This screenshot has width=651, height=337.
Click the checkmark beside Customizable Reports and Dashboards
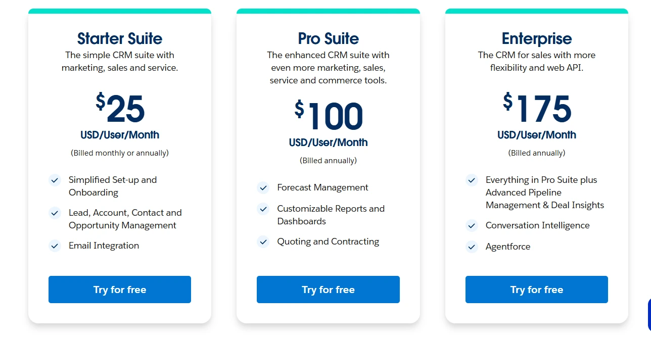tap(263, 209)
